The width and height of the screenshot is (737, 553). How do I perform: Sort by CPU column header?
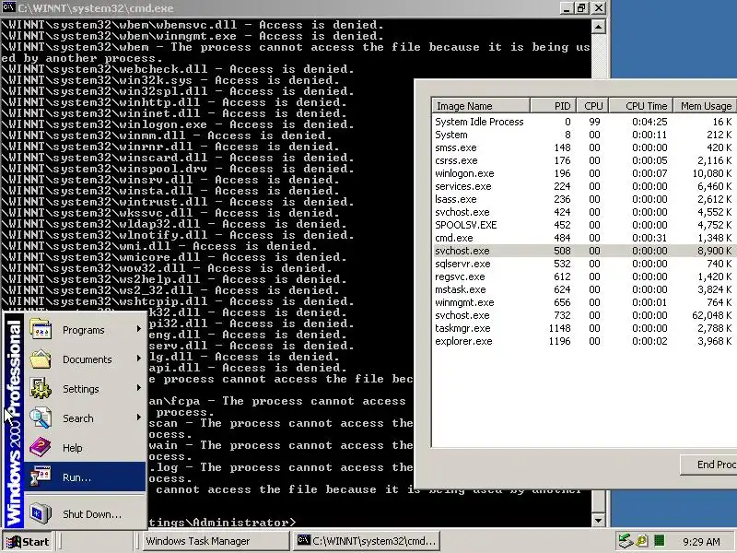coord(592,106)
